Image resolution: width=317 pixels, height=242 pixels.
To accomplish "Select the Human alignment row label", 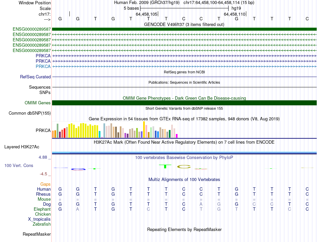I will pyautogui.click(x=44, y=189).
